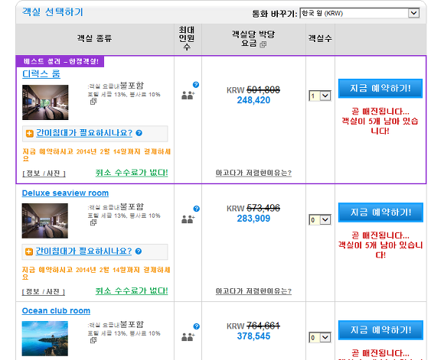Image resolution: width=444 pixels, height=360 pixels.
Task: Click 취소 수수료가 없다 link in Deluxe seaview row
Action: click(132, 290)
